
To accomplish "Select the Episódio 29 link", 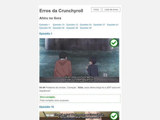I will click(86, 25).
